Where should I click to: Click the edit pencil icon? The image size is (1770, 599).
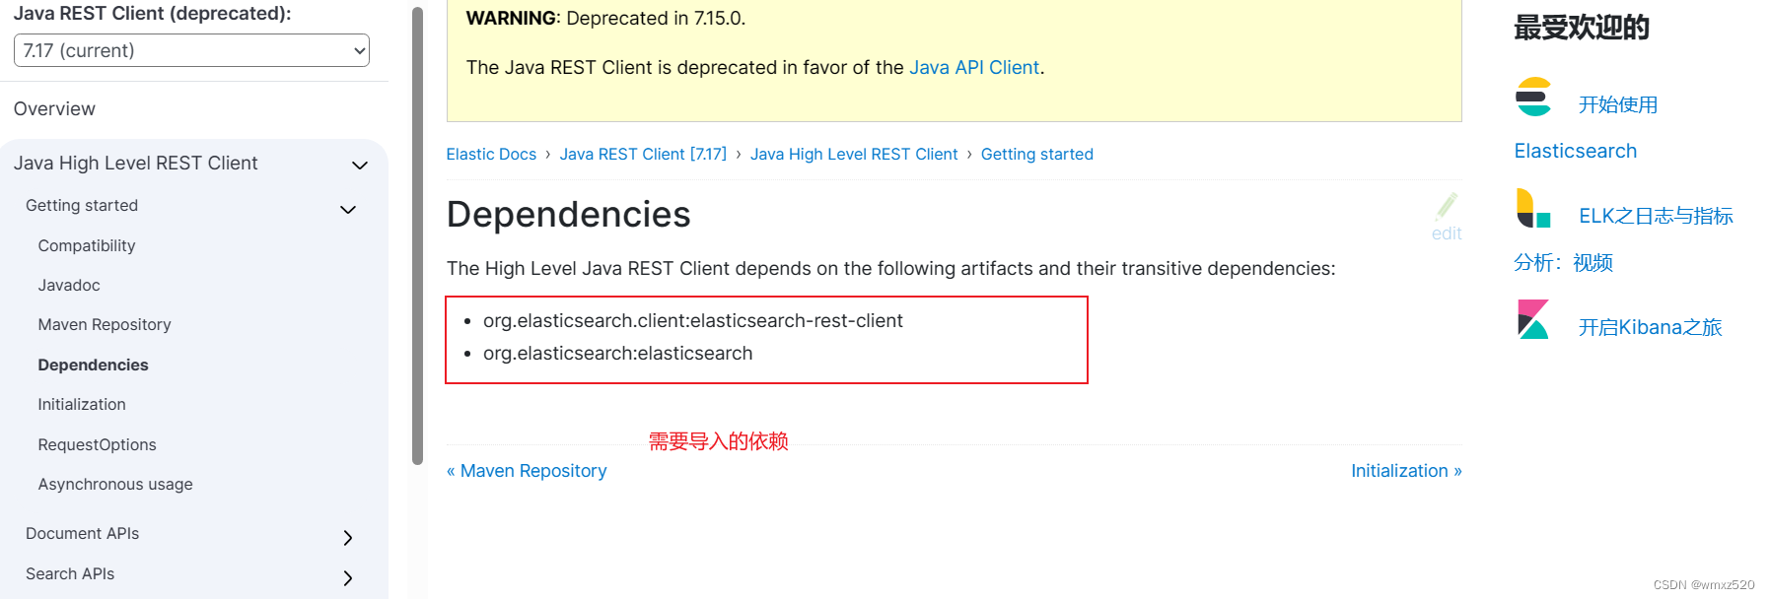[x=1447, y=207]
